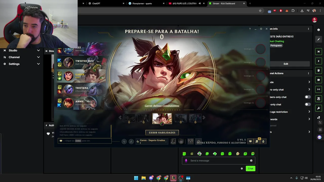Show next skins with right arrow
The image size is (324, 182).
(x=204, y=118)
